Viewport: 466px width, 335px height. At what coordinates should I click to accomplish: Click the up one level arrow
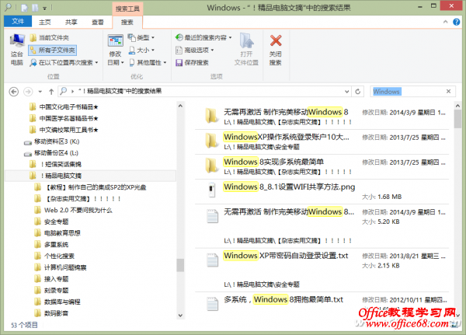pyautogui.click(x=51, y=92)
